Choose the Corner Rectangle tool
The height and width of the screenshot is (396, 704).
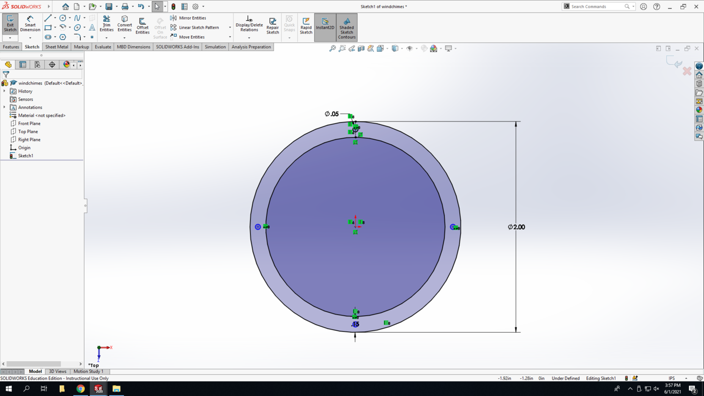[48, 28]
